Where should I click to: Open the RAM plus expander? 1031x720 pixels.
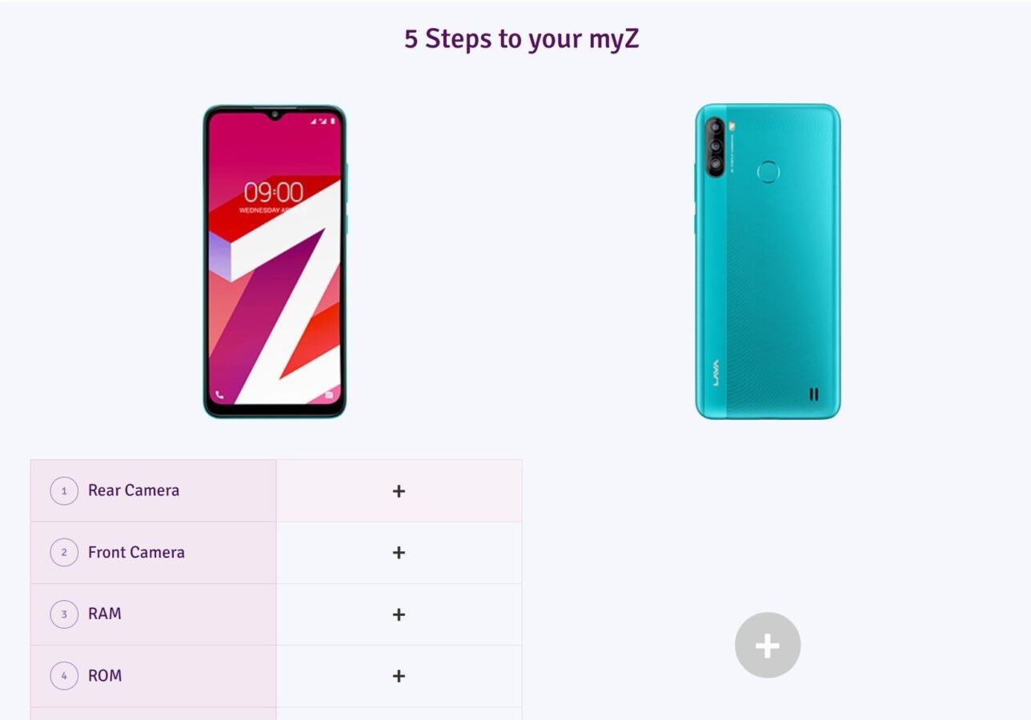(x=399, y=614)
